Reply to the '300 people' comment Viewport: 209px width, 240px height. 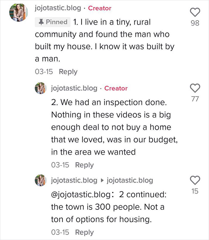click(x=84, y=232)
